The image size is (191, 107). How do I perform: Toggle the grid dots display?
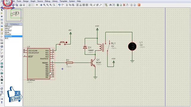coord(33,5)
